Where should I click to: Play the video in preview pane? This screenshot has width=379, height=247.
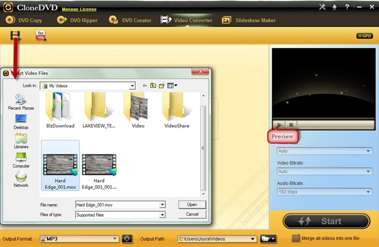click(280, 125)
